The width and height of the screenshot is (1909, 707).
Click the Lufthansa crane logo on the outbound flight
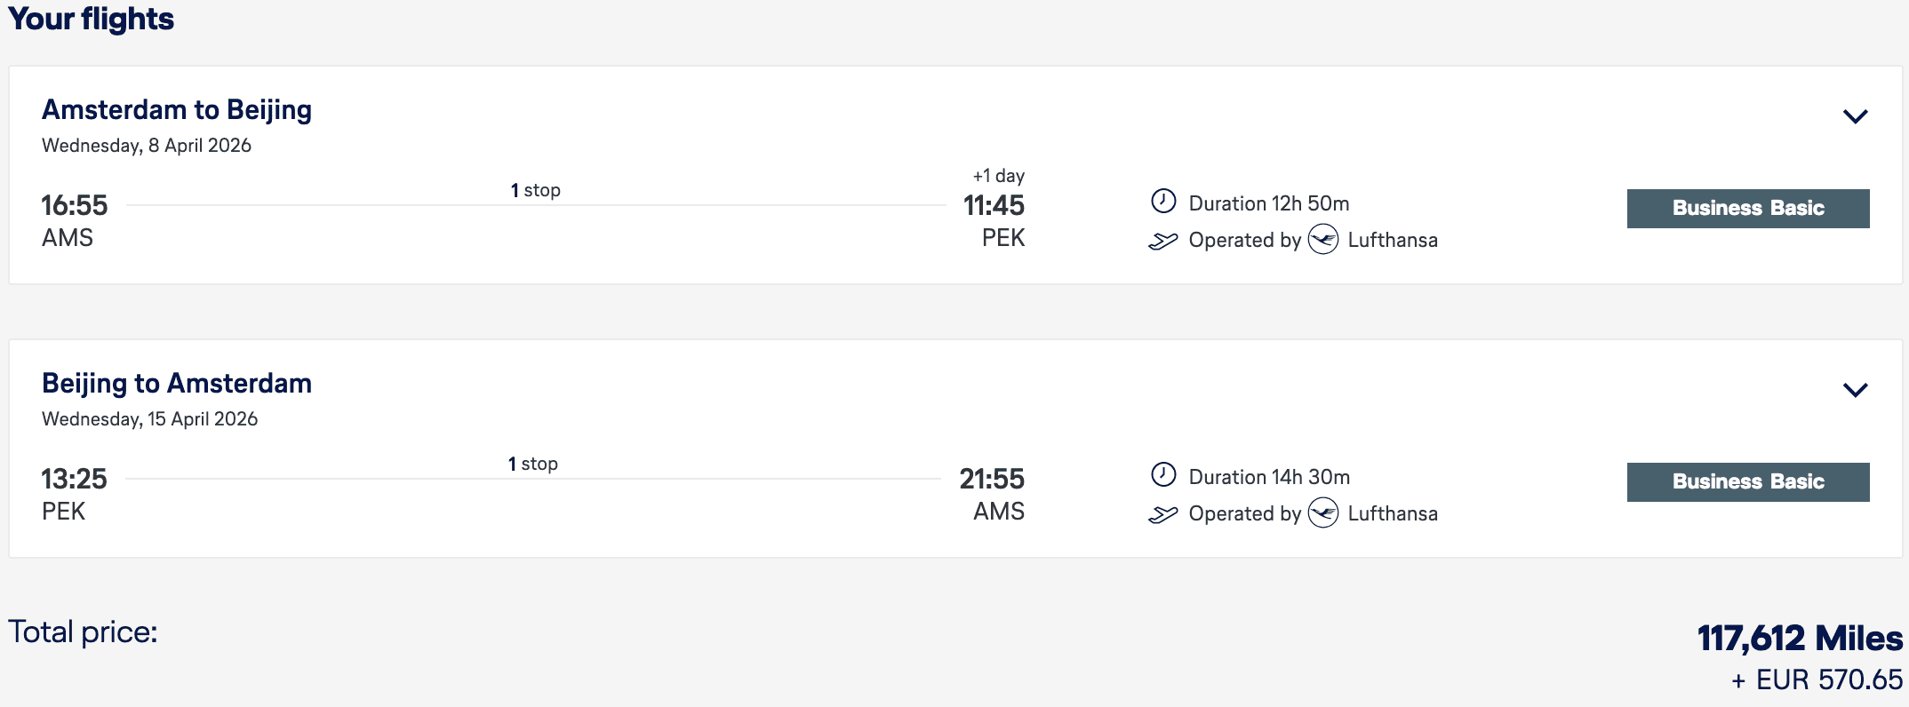1323,240
